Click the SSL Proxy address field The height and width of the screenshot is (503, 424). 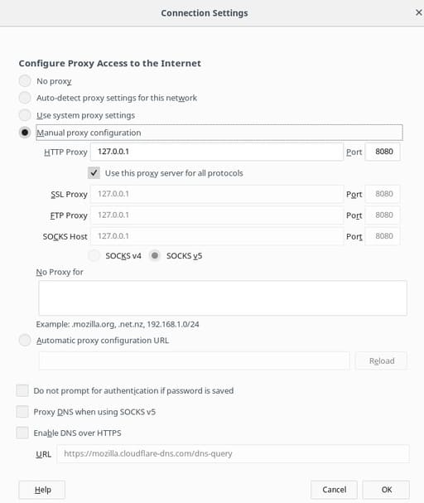point(217,194)
